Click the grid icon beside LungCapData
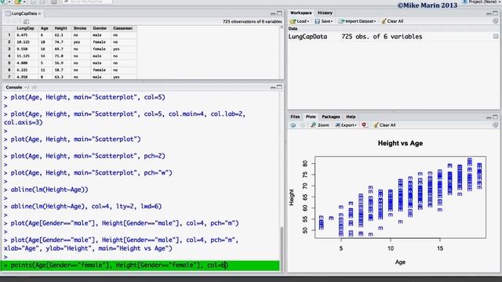The image size is (502, 282). click(495, 37)
